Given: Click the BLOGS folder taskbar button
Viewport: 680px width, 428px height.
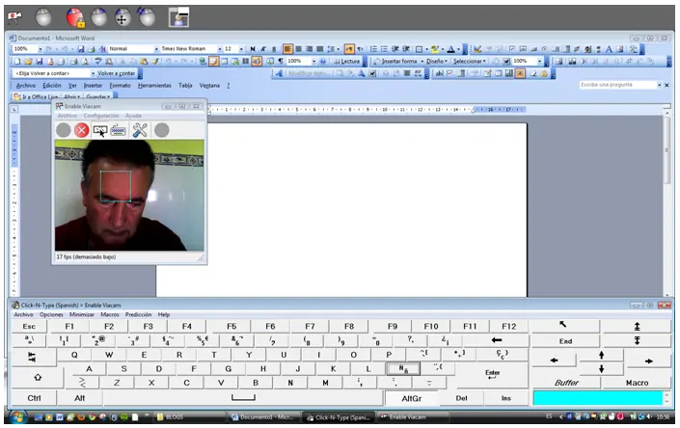Looking at the screenshot, I should 189,417.
